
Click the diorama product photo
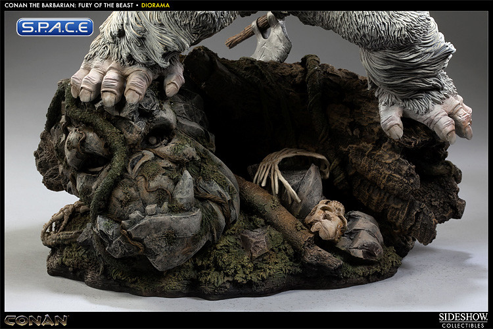click(246, 161)
